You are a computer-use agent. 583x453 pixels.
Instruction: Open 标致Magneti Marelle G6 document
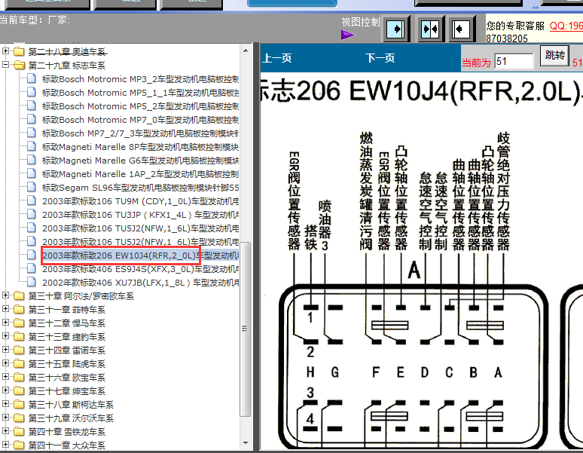(x=140, y=161)
